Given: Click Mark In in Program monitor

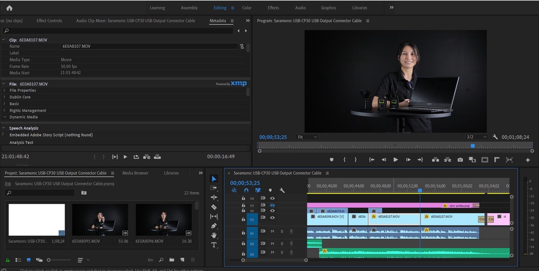Looking at the screenshot, I should 344,160.
